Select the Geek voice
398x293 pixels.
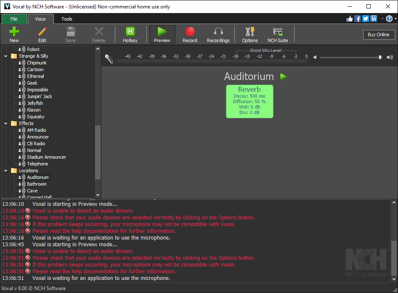(x=32, y=83)
